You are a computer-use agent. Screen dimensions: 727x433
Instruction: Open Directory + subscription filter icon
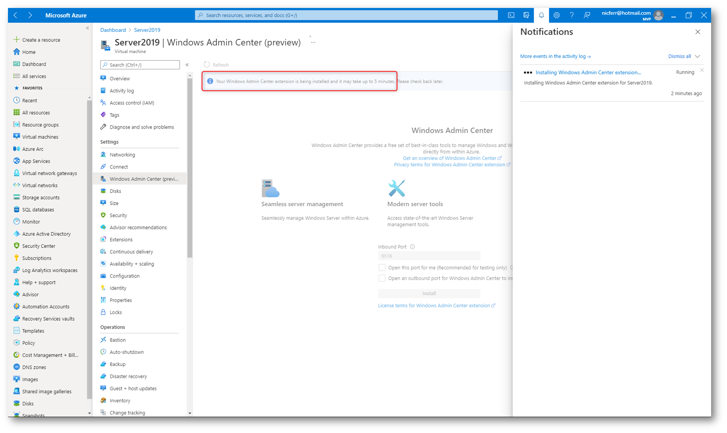[x=526, y=16]
